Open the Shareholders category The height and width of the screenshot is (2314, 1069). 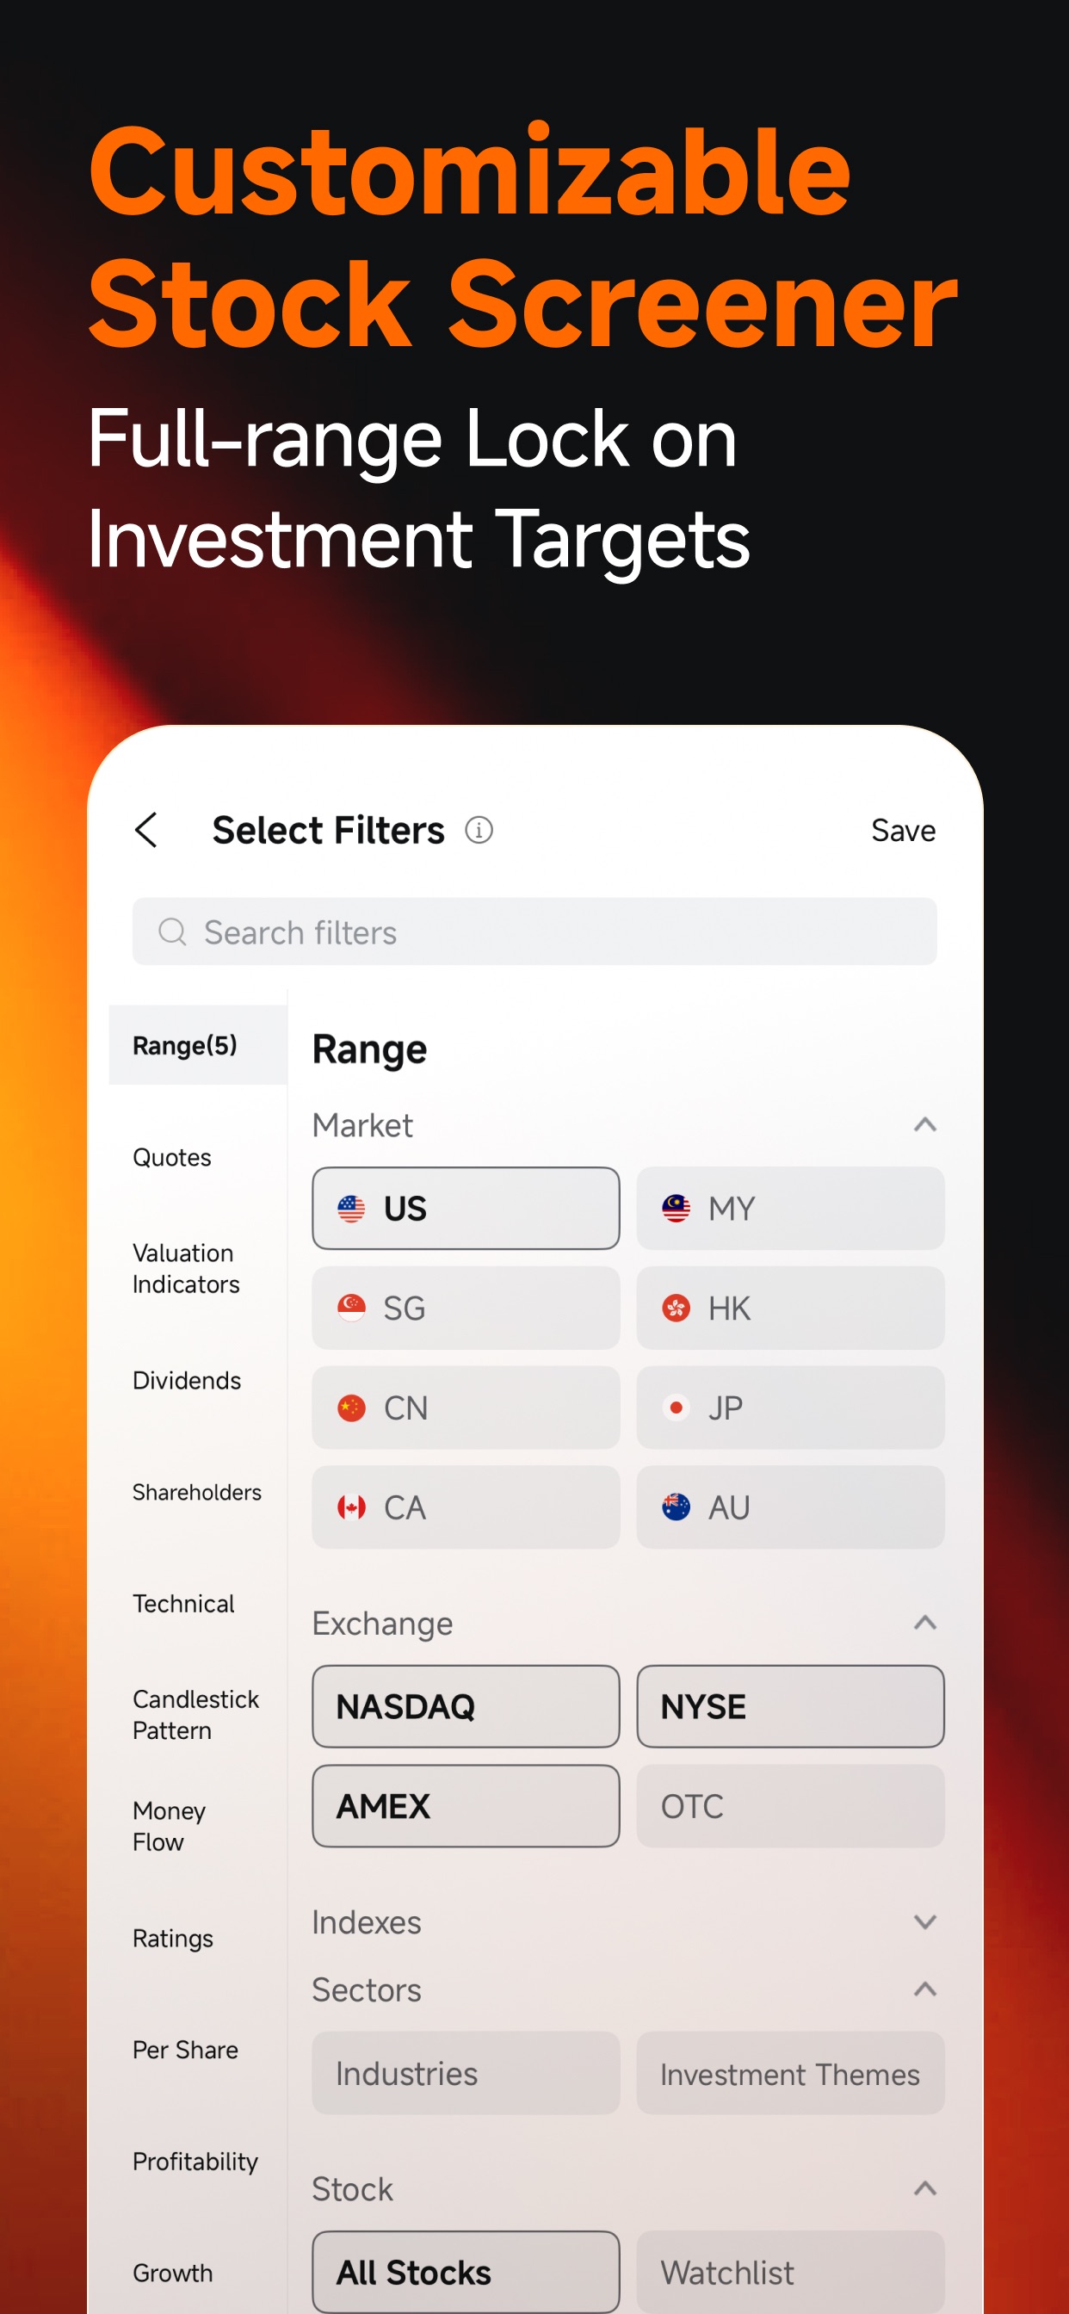(x=197, y=1492)
